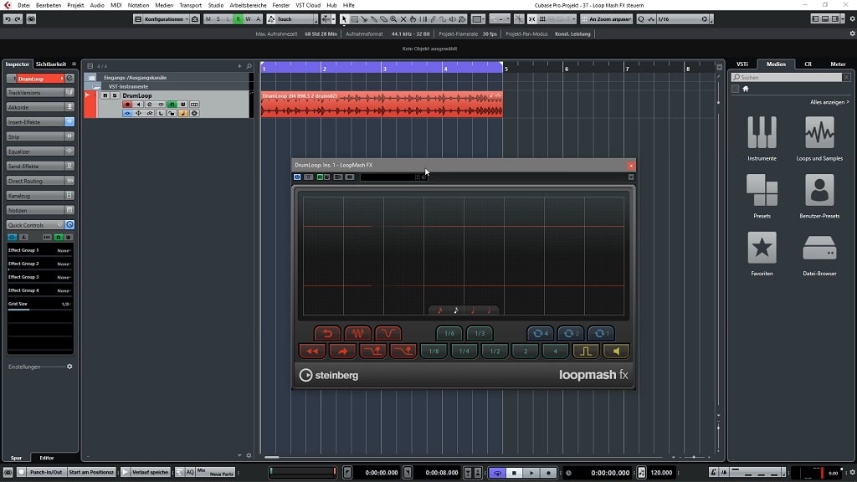This screenshot has width=857, height=482.
Task: Open LoopMash FX window functions menu arrow
Action: 631,177
